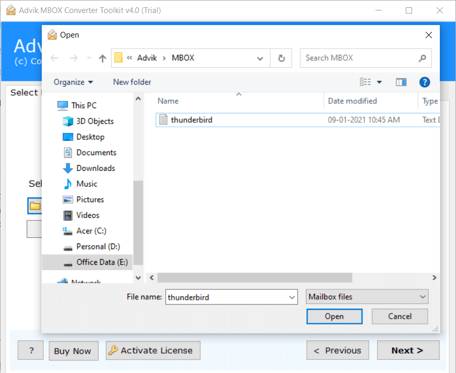Open the Organize menu
The width and height of the screenshot is (456, 373).
[73, 82]
